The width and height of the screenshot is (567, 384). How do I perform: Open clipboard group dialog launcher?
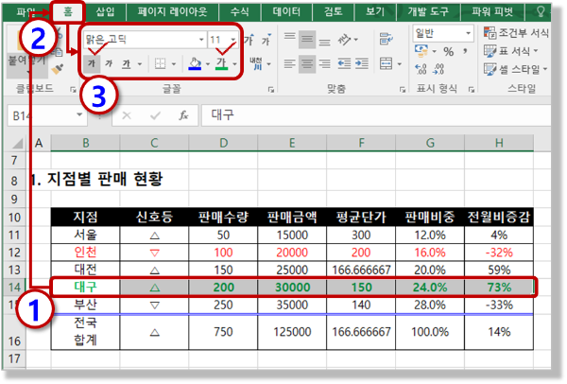(x=73, y=90)
